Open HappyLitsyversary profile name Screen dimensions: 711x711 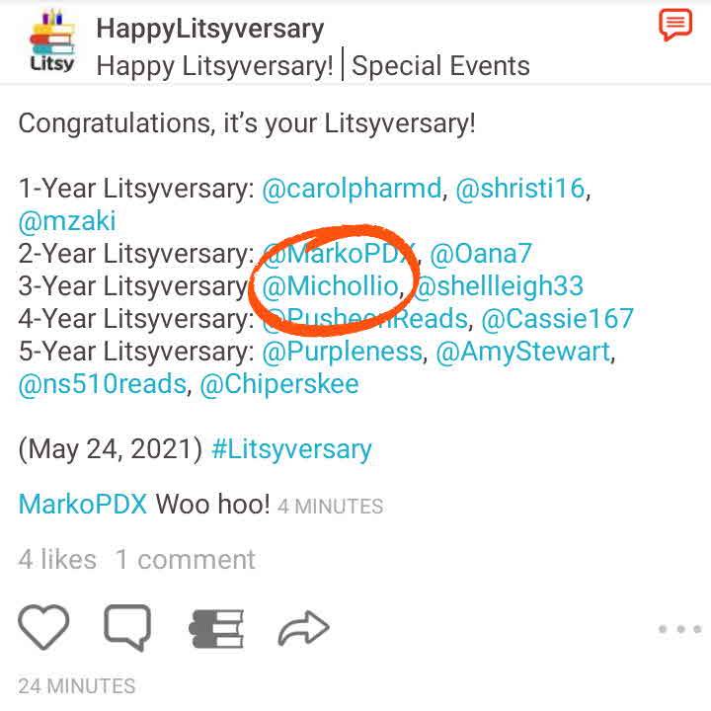[210, 30]
